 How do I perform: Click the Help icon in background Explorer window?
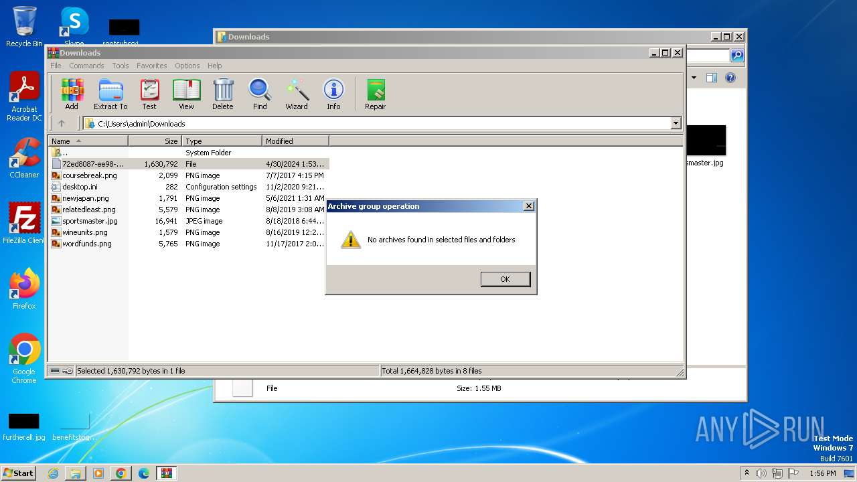730,78
